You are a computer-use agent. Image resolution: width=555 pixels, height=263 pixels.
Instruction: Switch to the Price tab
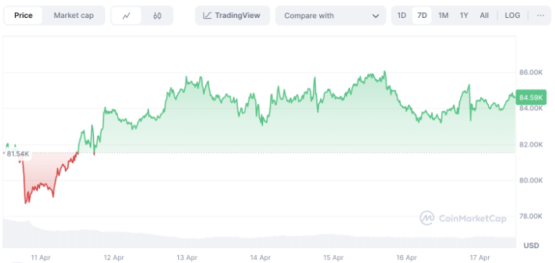[x=23, y=16]
